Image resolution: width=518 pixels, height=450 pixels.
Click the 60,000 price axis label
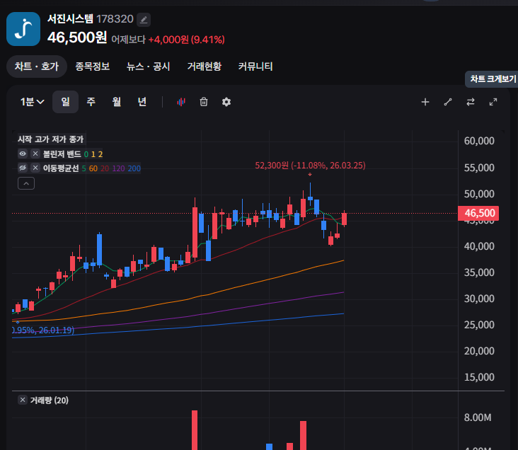coord(479,141)
